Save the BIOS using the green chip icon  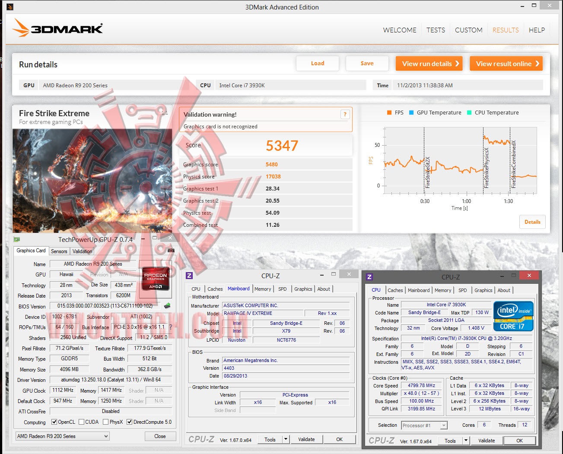[167, 306]
